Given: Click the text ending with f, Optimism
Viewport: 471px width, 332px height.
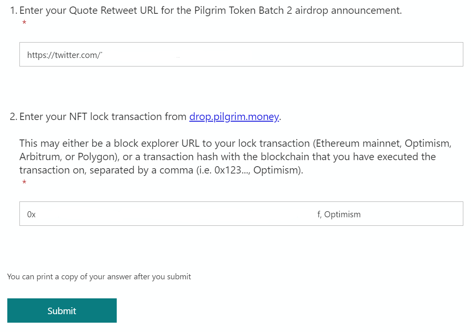Looking at the screenshot, I should 339,214.
